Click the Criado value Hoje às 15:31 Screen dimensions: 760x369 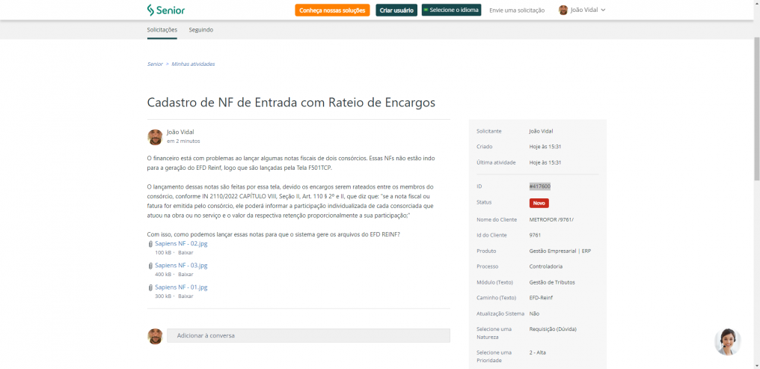[545, 147]
